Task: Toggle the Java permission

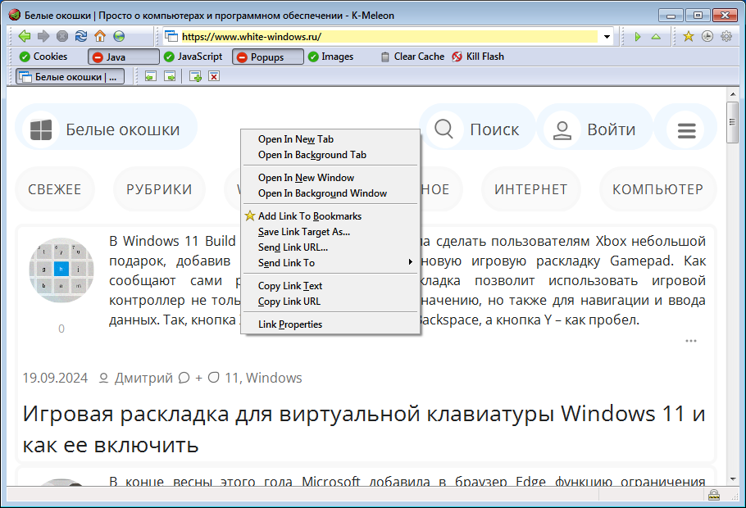Action: click(124, 57)
